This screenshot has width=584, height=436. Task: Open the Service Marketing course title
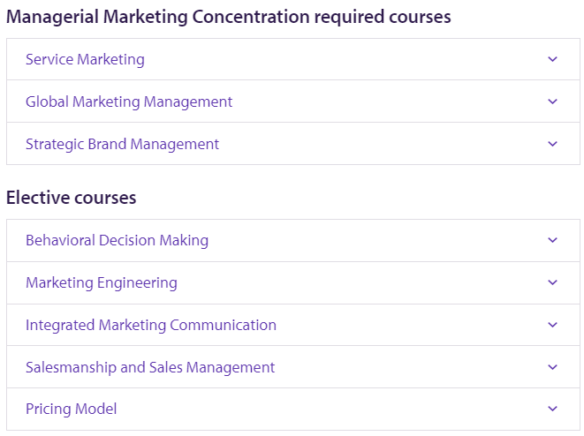point(85,59)
